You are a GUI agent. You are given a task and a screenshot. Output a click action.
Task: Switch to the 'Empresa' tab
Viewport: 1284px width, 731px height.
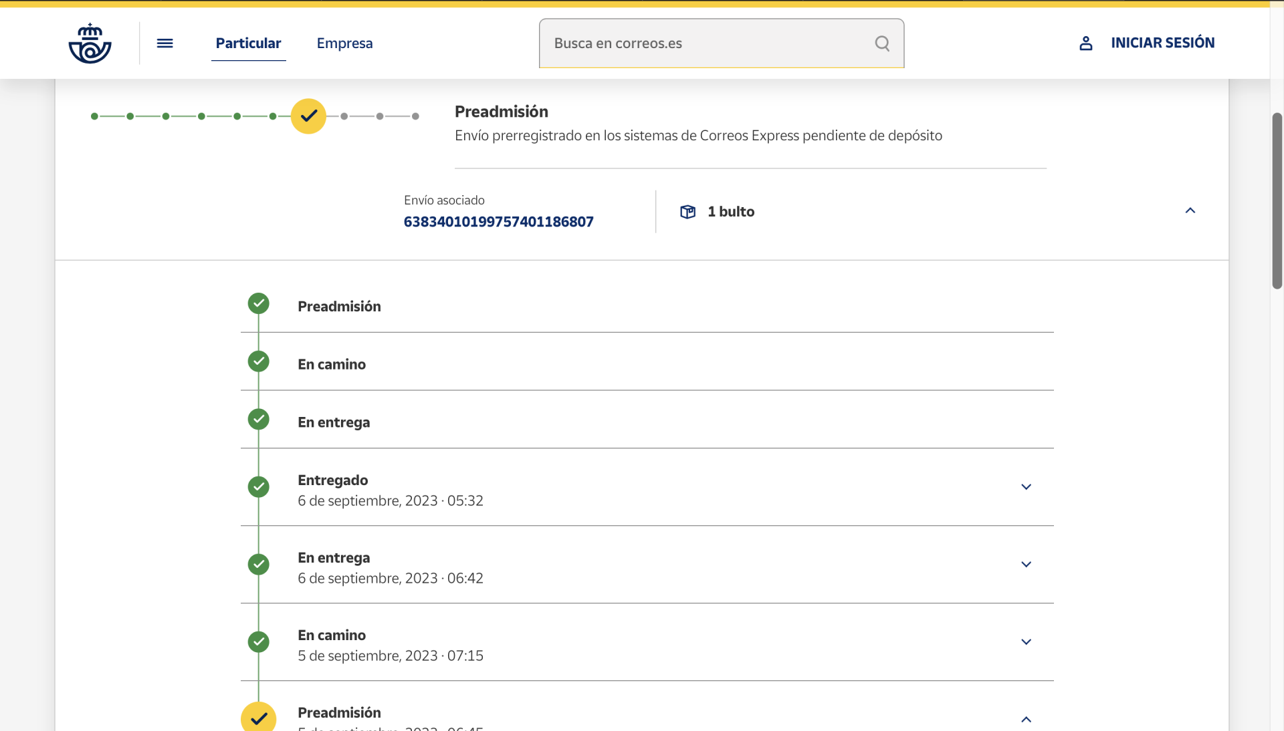click(344, 43)
